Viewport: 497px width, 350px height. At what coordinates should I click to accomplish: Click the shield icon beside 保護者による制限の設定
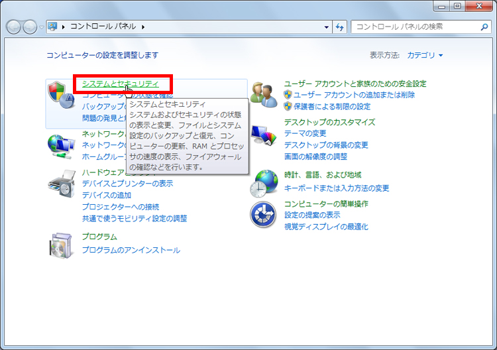tap(288, 106)
